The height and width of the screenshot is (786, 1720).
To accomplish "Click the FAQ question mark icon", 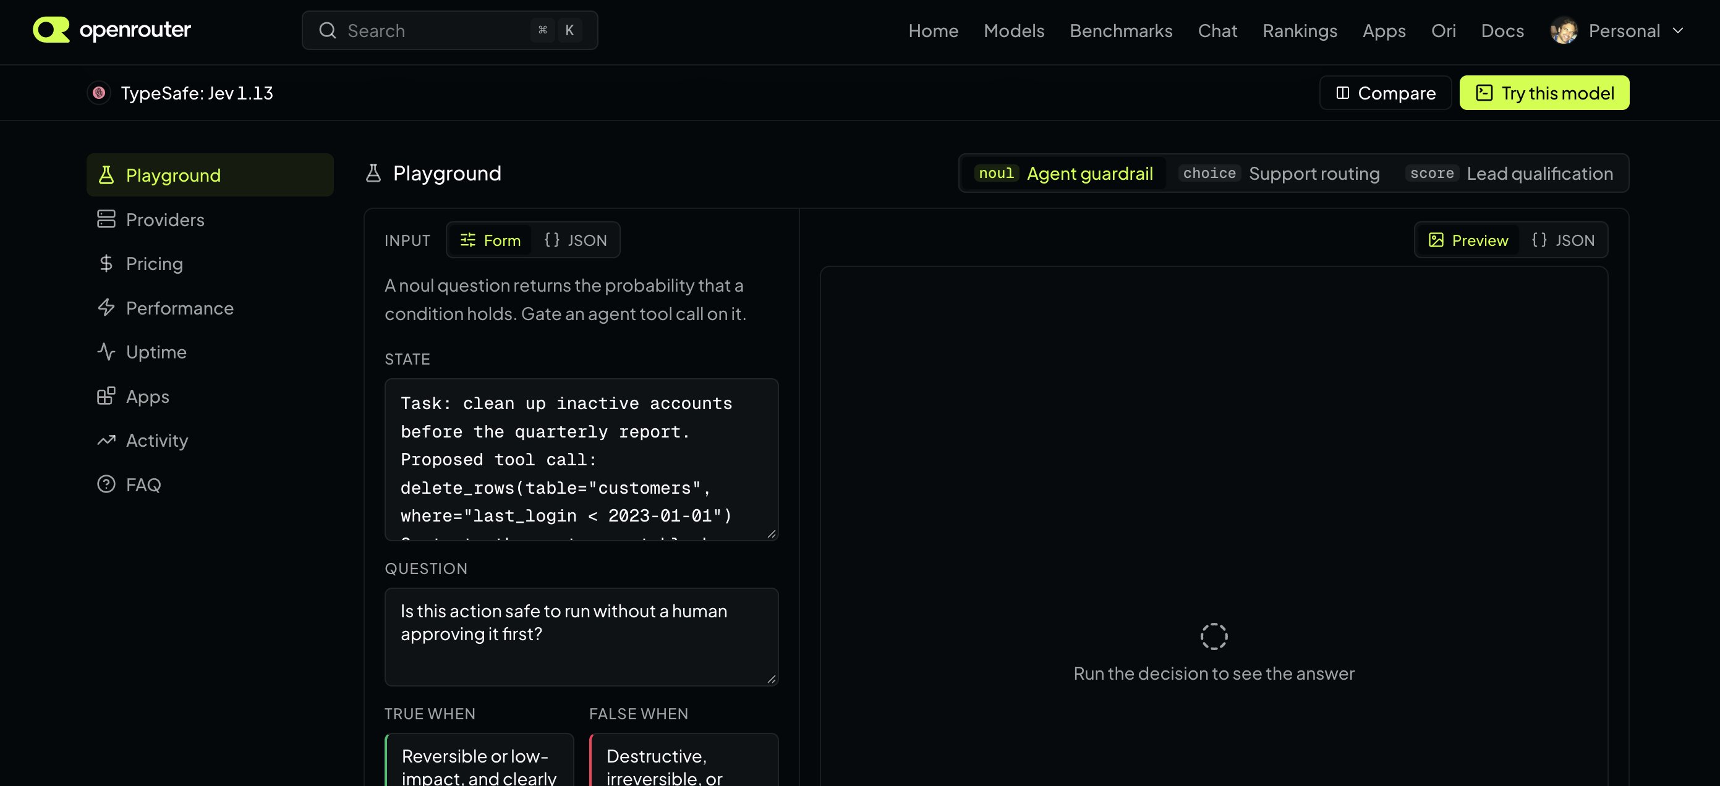I will [106, 484].
